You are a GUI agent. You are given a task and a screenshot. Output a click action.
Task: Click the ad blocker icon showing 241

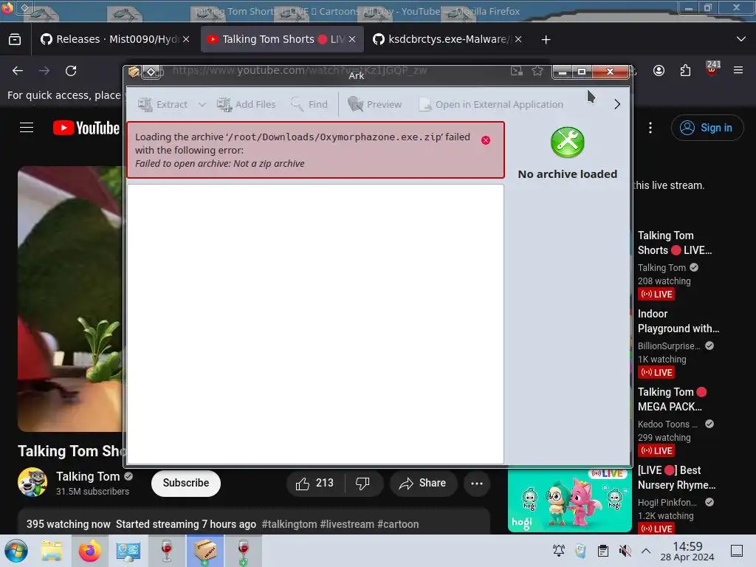[x=712, y=70]
